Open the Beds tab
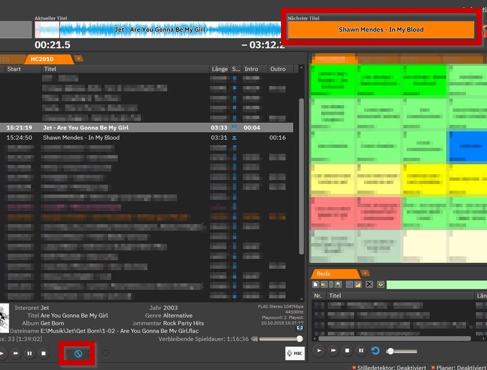The image size is (487, 370). pyautogui.click(x=335, y=274)
